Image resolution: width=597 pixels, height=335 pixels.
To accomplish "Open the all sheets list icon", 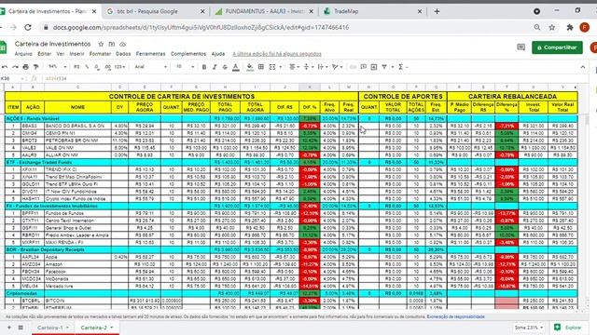I will tap(21, 328).
